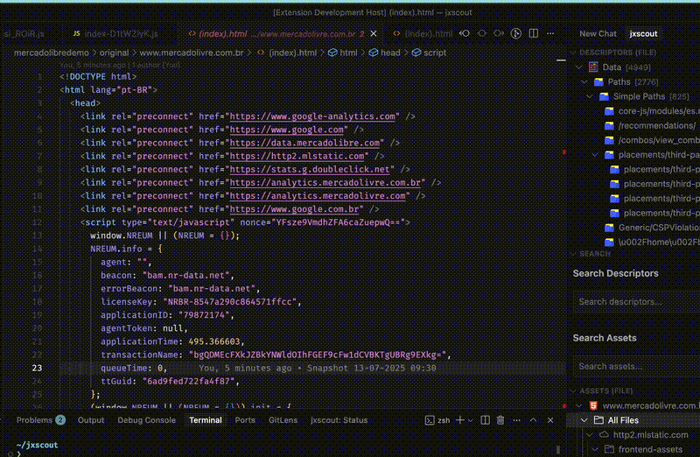Open the GitLens panel tab
The width and height of the screenshot is (700, 457).
tap(283, 420)
